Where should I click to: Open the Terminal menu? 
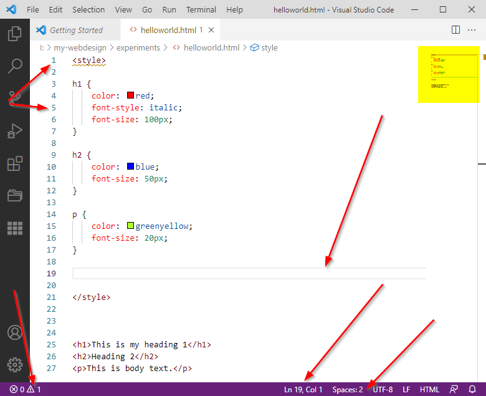click(201, 9)
